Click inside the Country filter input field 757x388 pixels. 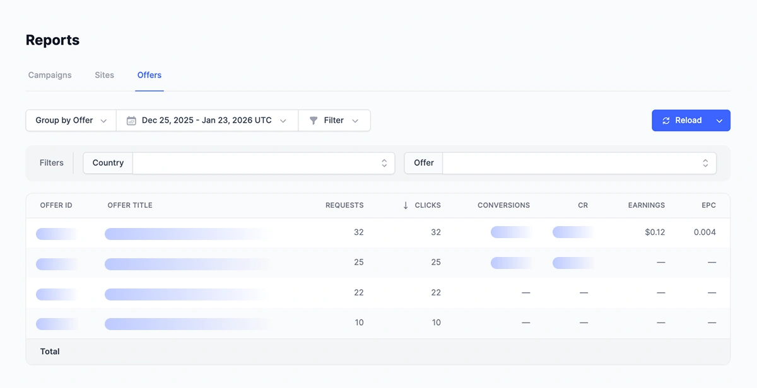pyautogui.click(x=252, y=163)
